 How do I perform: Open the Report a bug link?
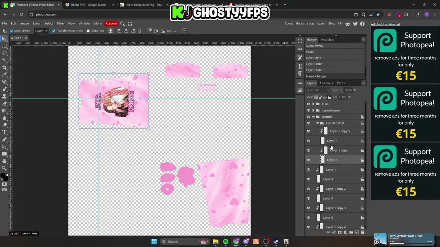click(305, 24)
